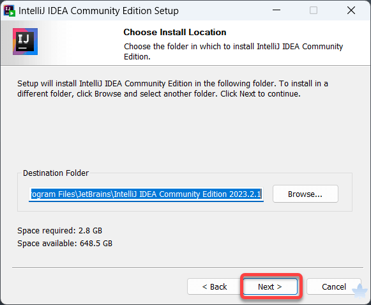Click the disabled maximize button
The height and width of the screenshot is (305, 371).
tap(314, 10)
